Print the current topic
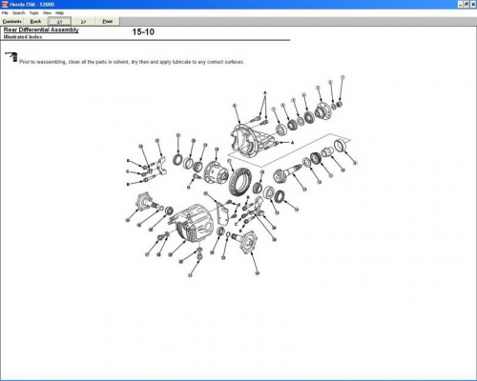477x381 pixels. coord(108,21)
